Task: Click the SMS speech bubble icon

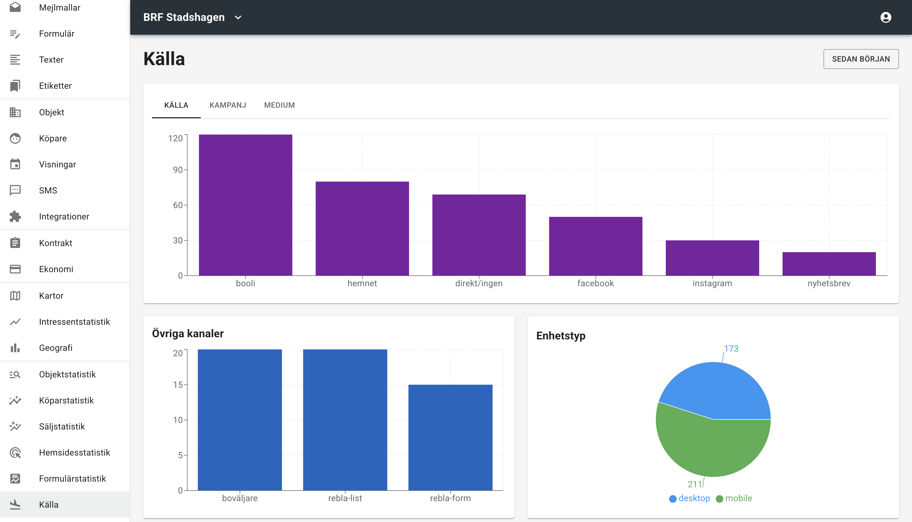Action: (15, 190)
